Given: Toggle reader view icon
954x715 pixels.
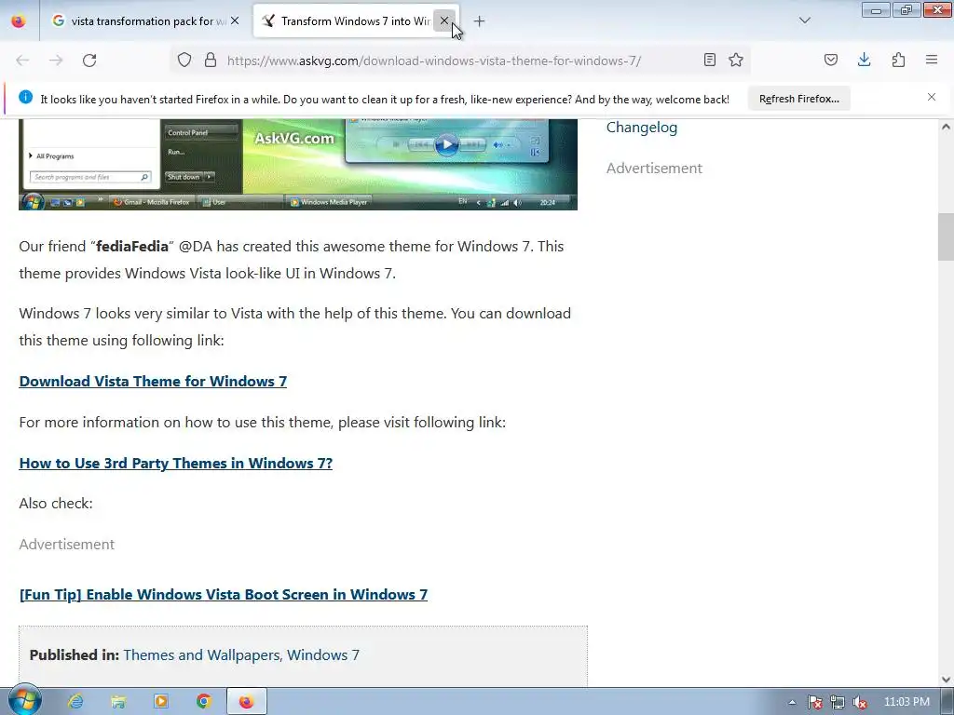Looking at the screenshot, I should pyautogui.click(x=709, y=60).
